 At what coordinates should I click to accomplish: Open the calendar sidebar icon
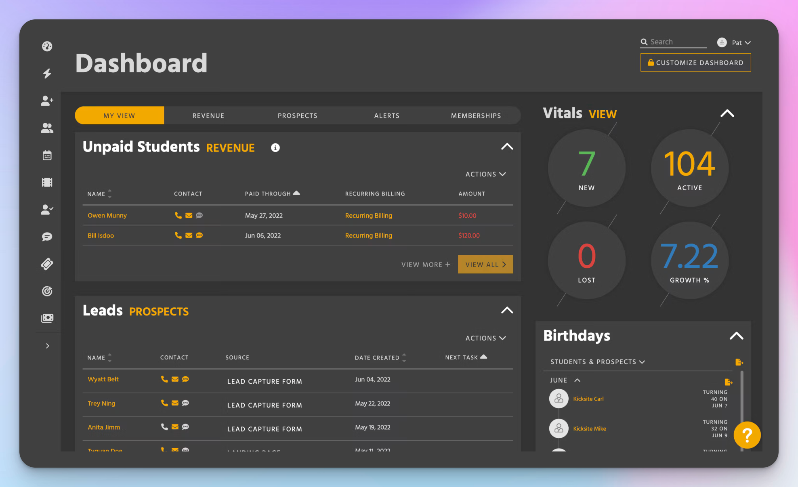click(x=47, y=155)
